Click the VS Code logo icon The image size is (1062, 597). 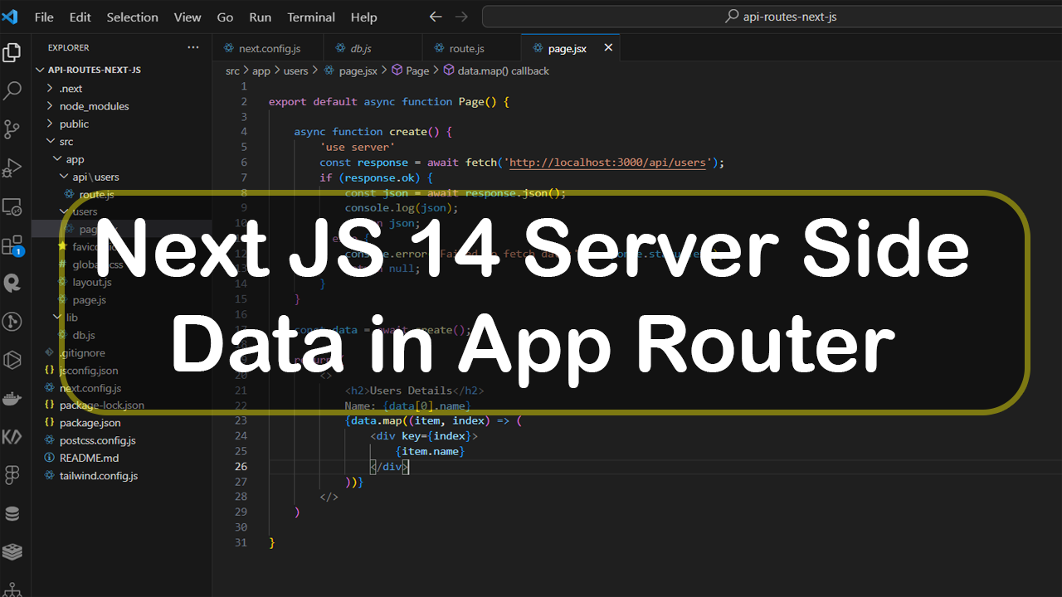click(10, 17)
